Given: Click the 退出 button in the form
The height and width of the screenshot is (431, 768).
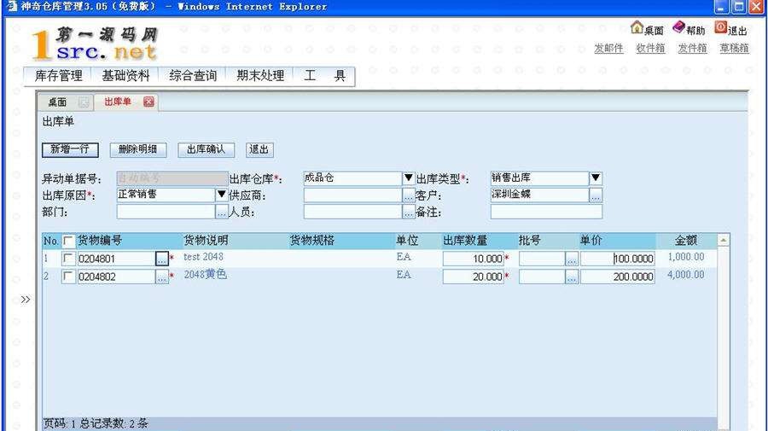Looking at the screenshot, I should tap(259, 149).
